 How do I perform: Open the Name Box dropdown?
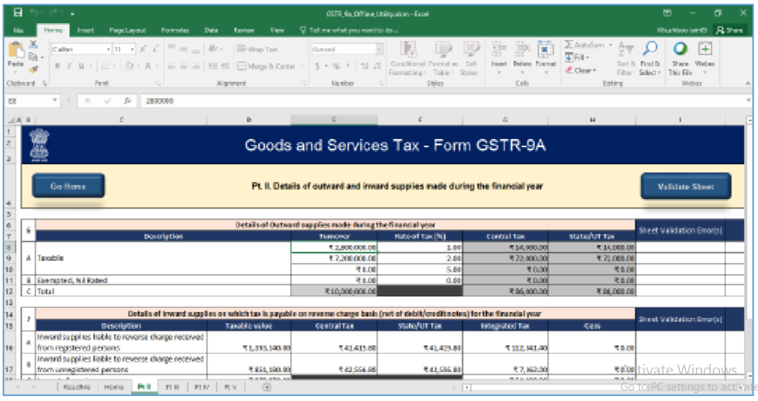(x=55, y=100)
